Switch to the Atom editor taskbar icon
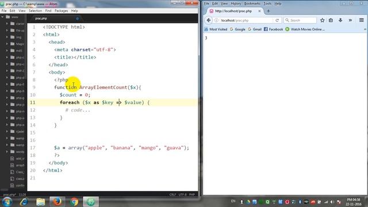The height and width of the screenshot is (207, 368). 91,202
